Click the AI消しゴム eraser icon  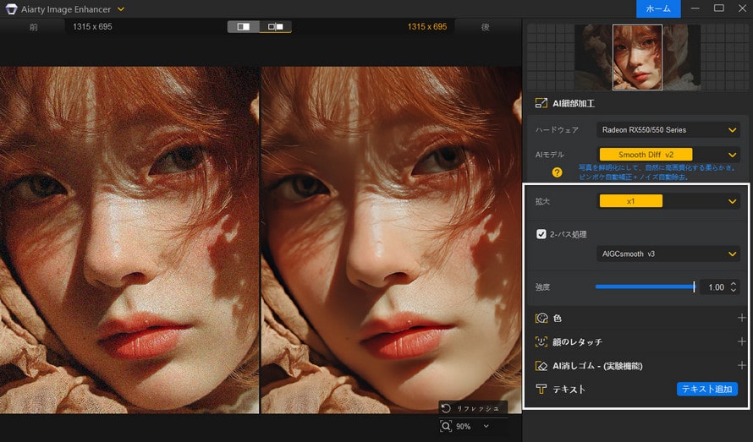[x=541, y=366]
